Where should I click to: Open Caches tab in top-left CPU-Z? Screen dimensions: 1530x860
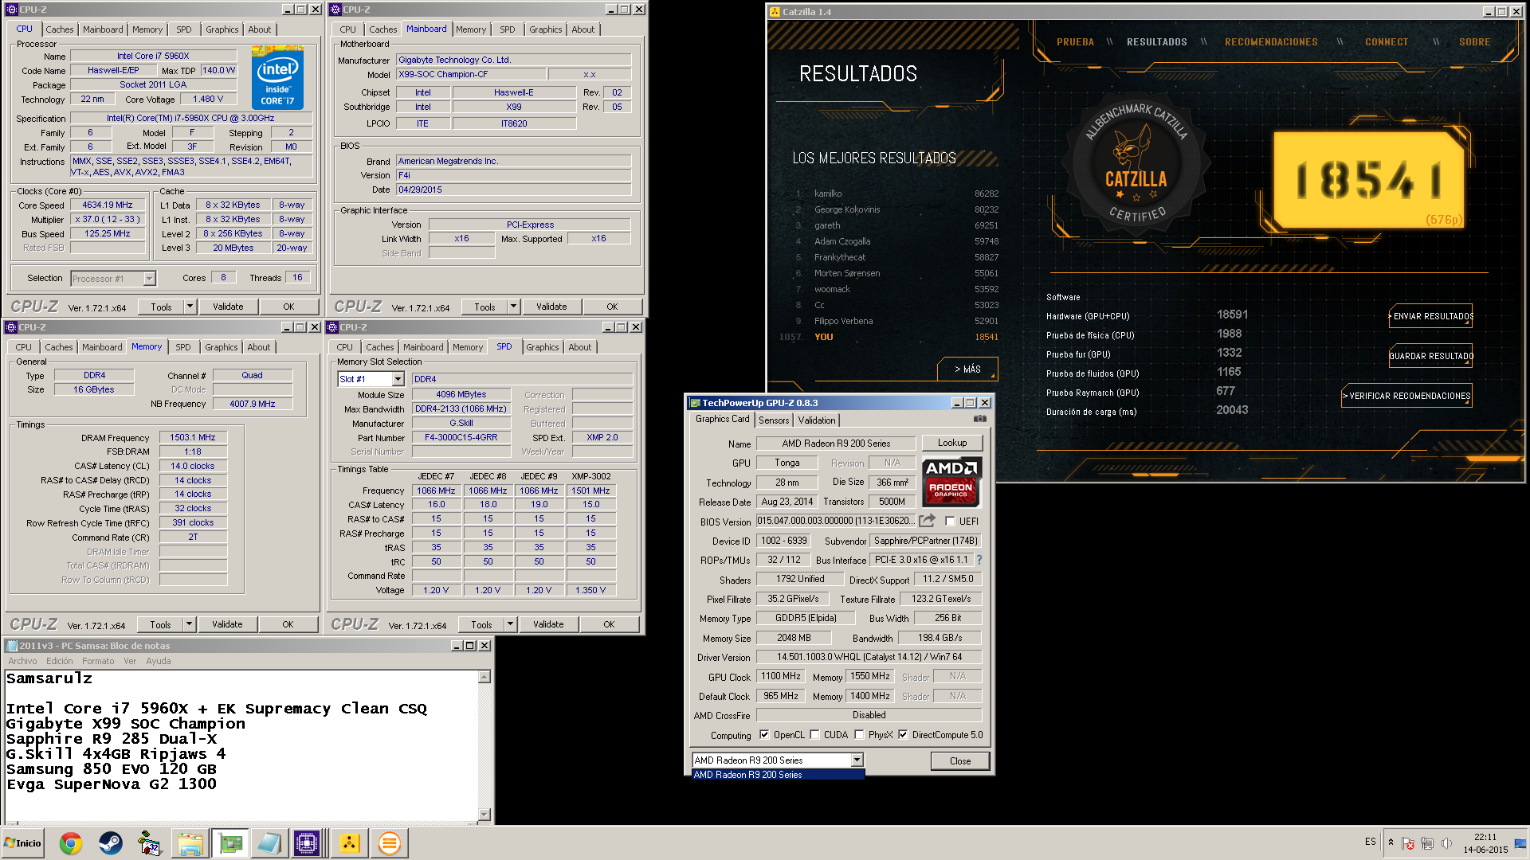(59, 29)
